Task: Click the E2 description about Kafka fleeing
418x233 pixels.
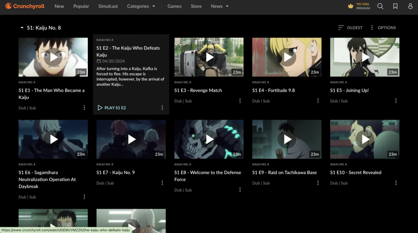Action: click(x=130, y=77)
